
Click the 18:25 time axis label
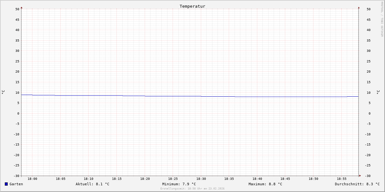173,179
